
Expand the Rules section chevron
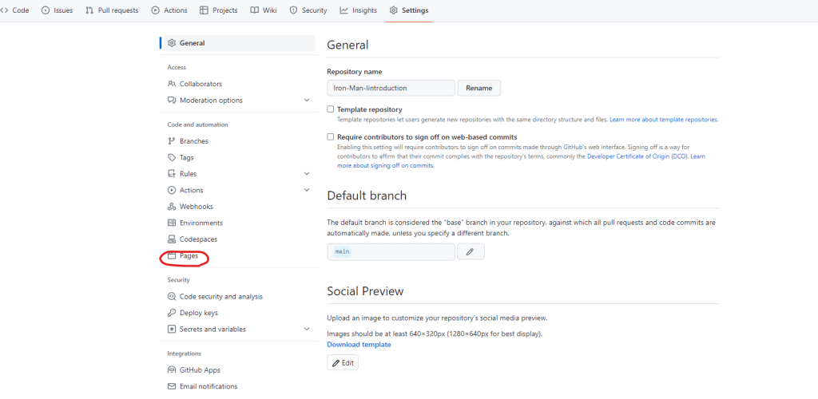pos(307,174)
